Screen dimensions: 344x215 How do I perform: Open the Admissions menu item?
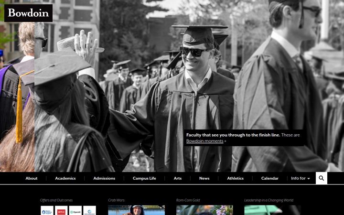104,178
